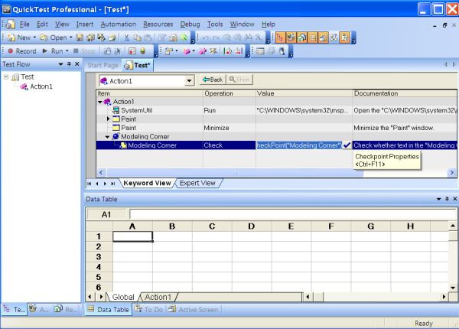Click the Save floppy disk icon

(x=80, y=37)
